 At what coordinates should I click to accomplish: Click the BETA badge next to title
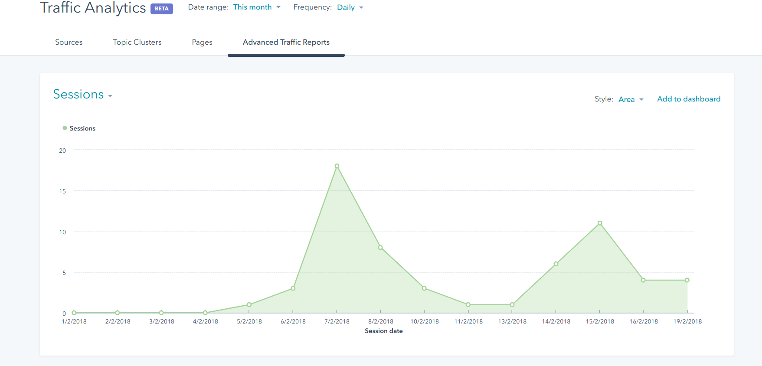161,9
